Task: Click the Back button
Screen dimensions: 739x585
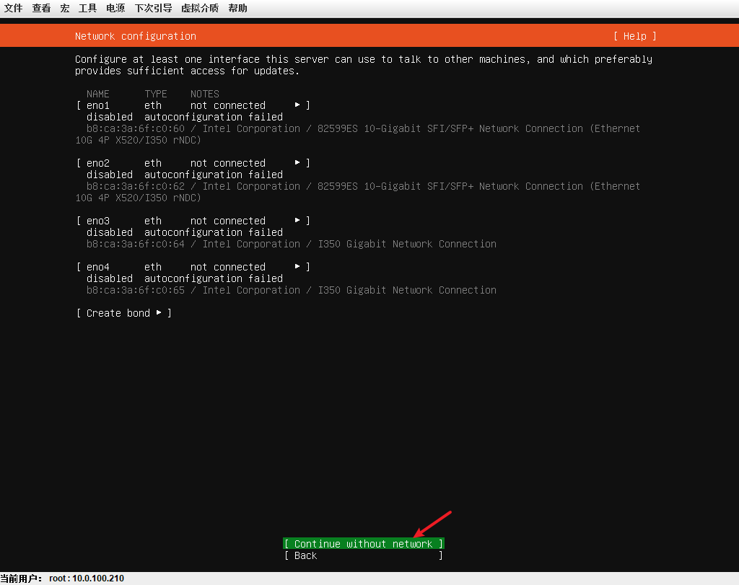Action: (364, 555)
